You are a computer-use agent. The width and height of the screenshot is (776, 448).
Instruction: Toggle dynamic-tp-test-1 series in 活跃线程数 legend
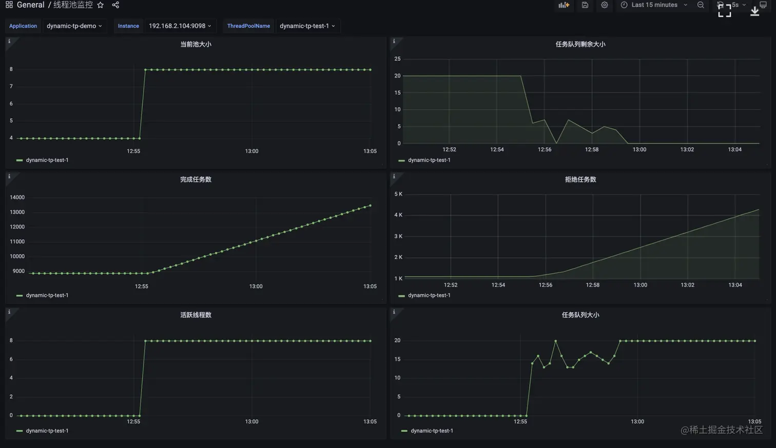[47, 431]
